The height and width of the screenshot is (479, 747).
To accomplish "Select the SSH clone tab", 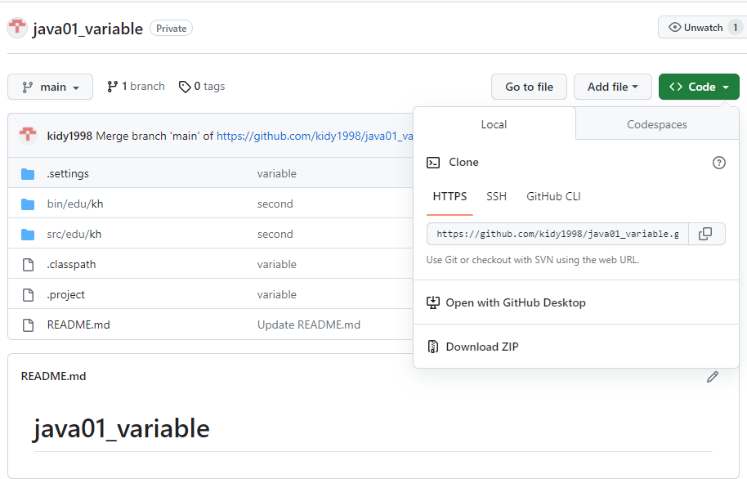I will pos(496,196).
